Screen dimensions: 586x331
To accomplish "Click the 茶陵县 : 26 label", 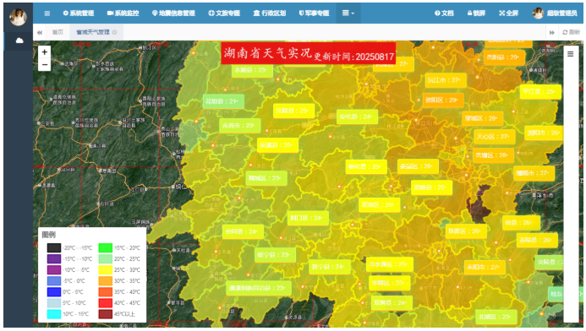I will (537, 241).
